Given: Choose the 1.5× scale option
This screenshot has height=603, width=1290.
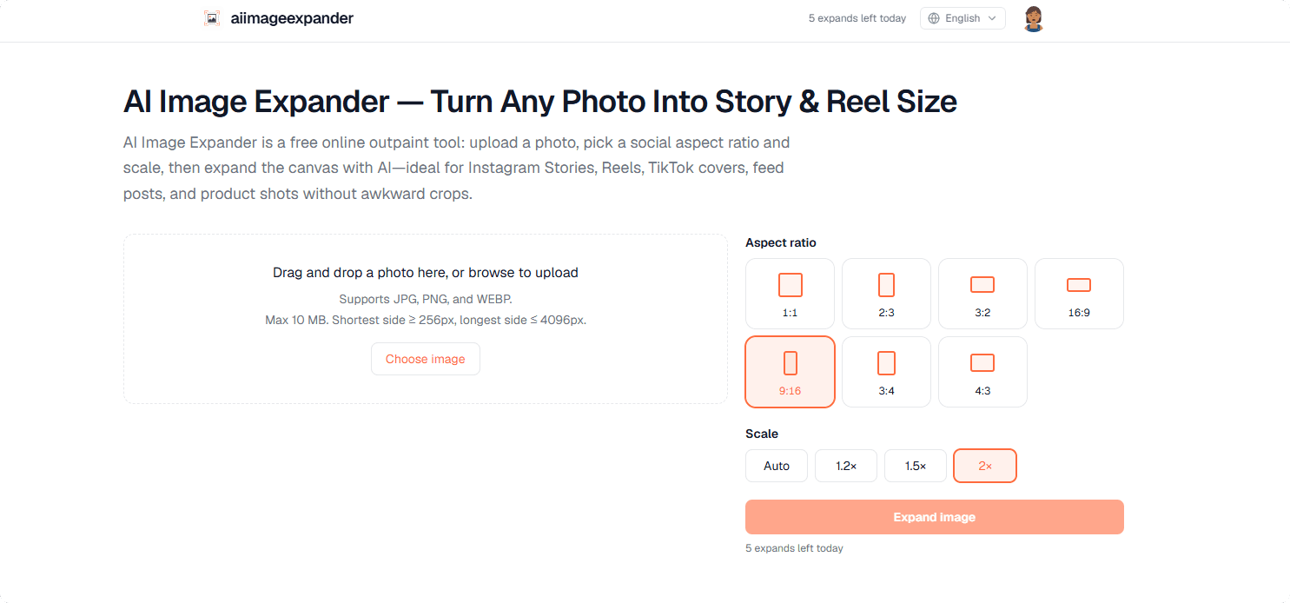Looking at the screenshot, I should tap(916, 466).
